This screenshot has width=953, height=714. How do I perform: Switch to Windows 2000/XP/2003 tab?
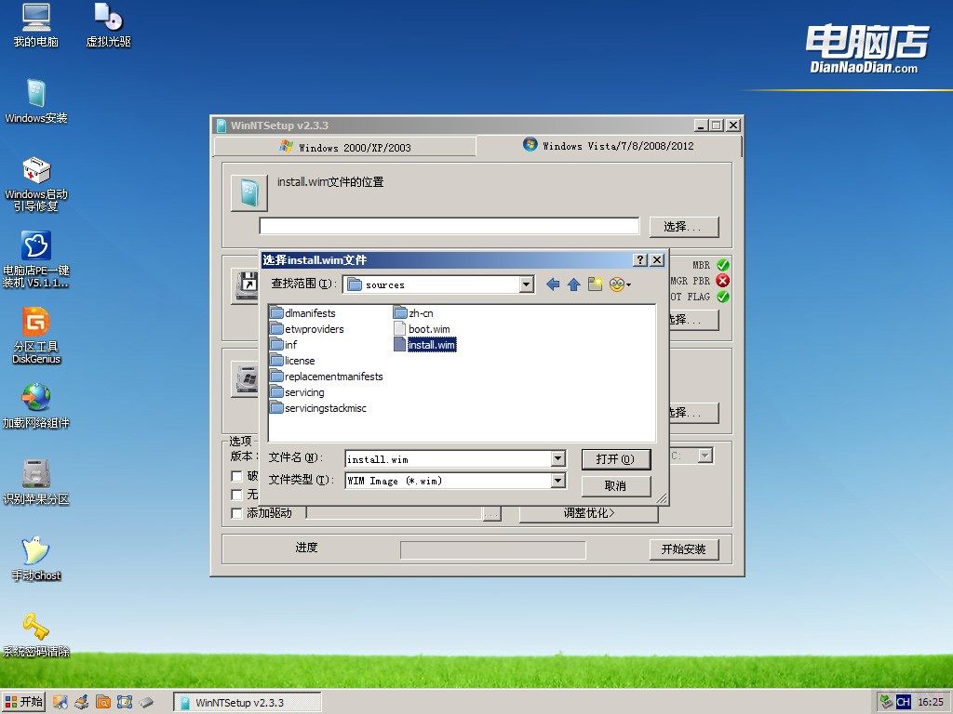[x=344, y=147]
